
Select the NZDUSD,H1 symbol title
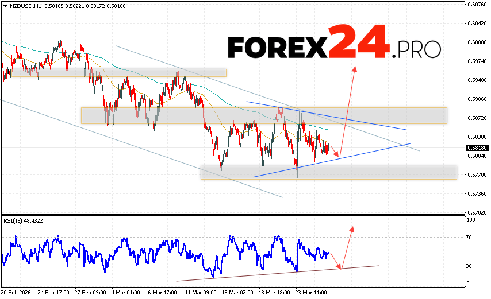(21, 5)
